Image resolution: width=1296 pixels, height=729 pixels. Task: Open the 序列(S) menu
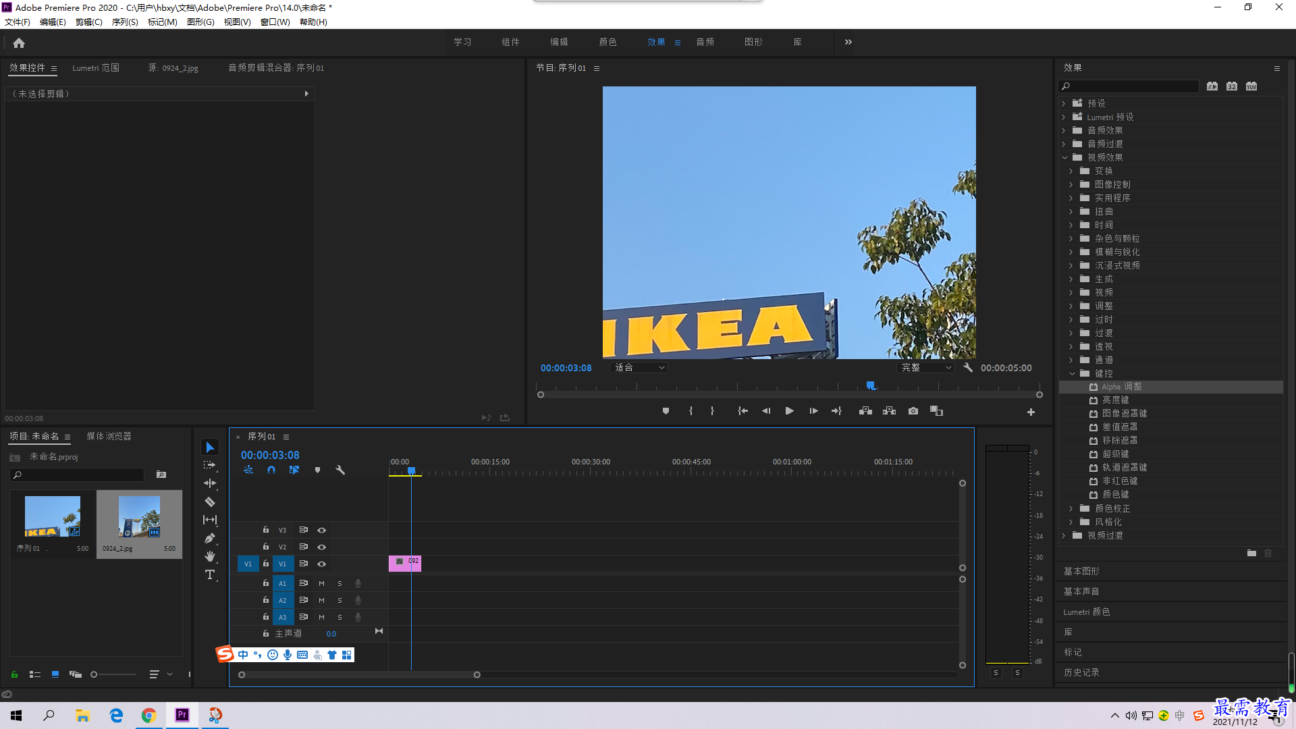tap(125, 22)
